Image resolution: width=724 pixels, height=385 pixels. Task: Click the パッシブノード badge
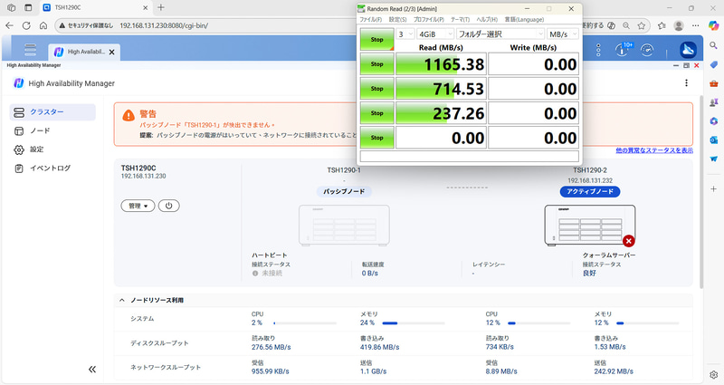(x=344, y=191)
